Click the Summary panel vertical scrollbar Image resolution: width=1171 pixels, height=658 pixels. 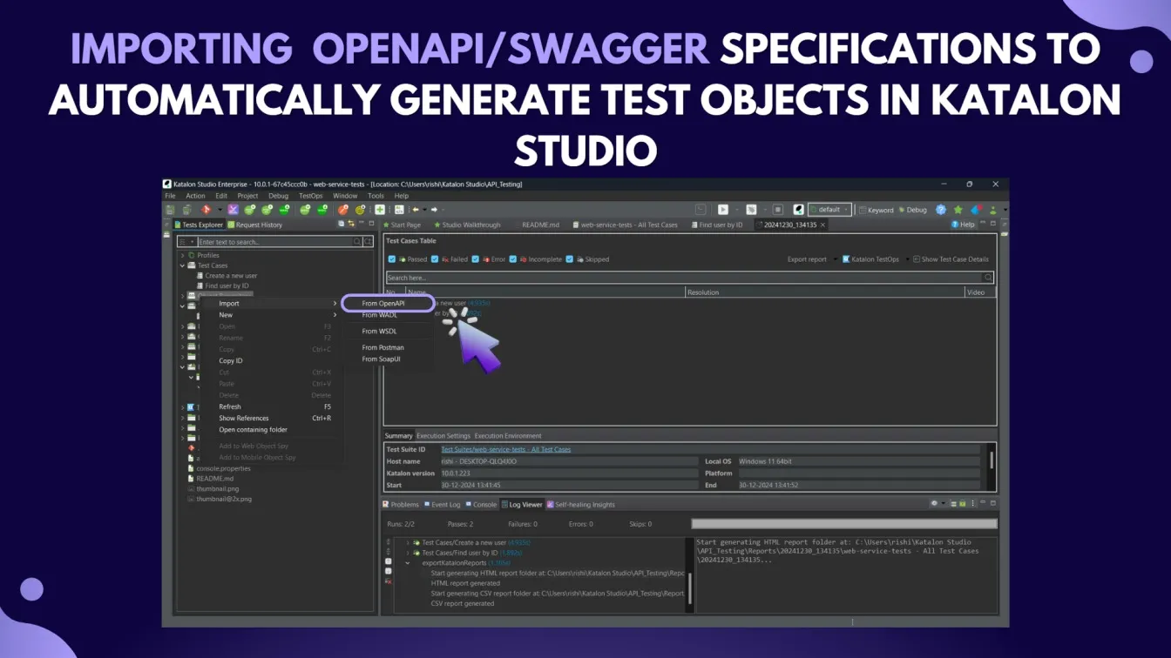coord(992,460)
